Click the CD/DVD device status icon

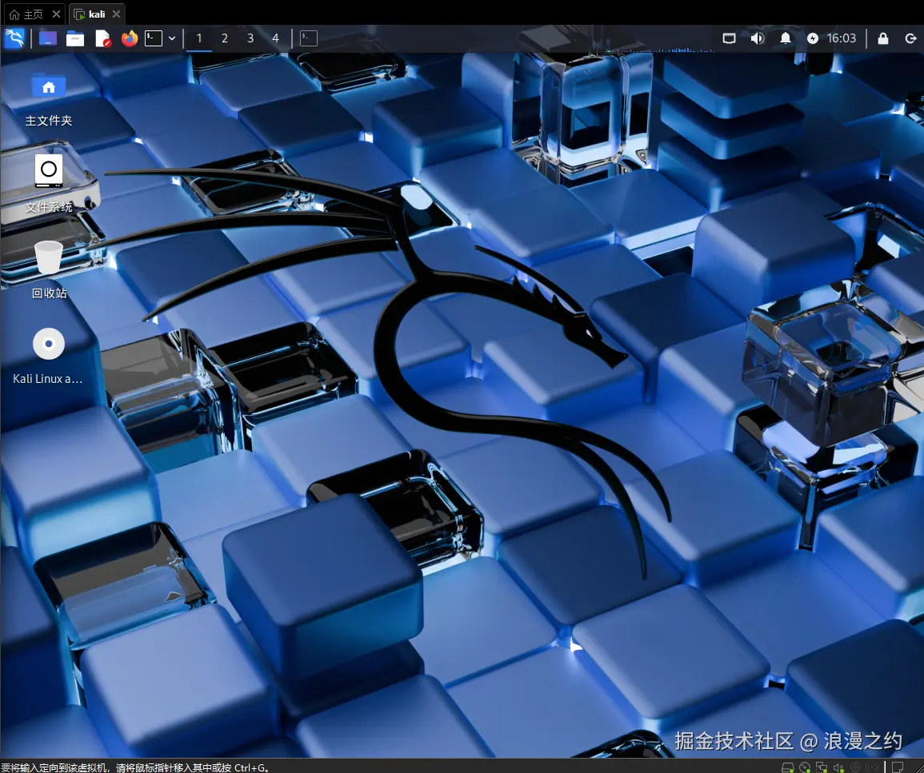point(804,767)
